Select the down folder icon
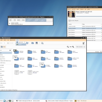Image resolution: width=102 pixels, height=102 pixels. [70, 52]
